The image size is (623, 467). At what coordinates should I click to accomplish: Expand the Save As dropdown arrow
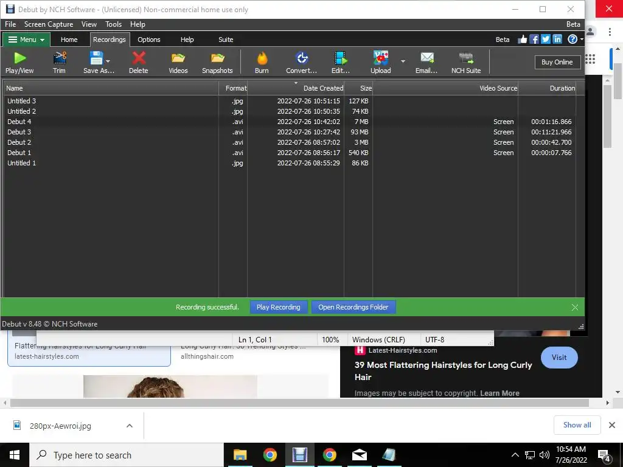pos(108,61)
